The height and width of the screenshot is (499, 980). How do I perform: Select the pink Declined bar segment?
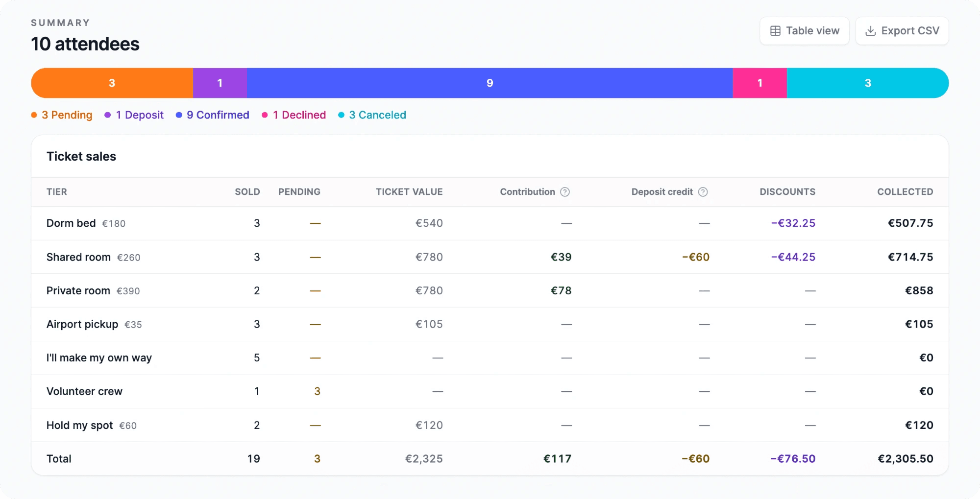(760, 83)
